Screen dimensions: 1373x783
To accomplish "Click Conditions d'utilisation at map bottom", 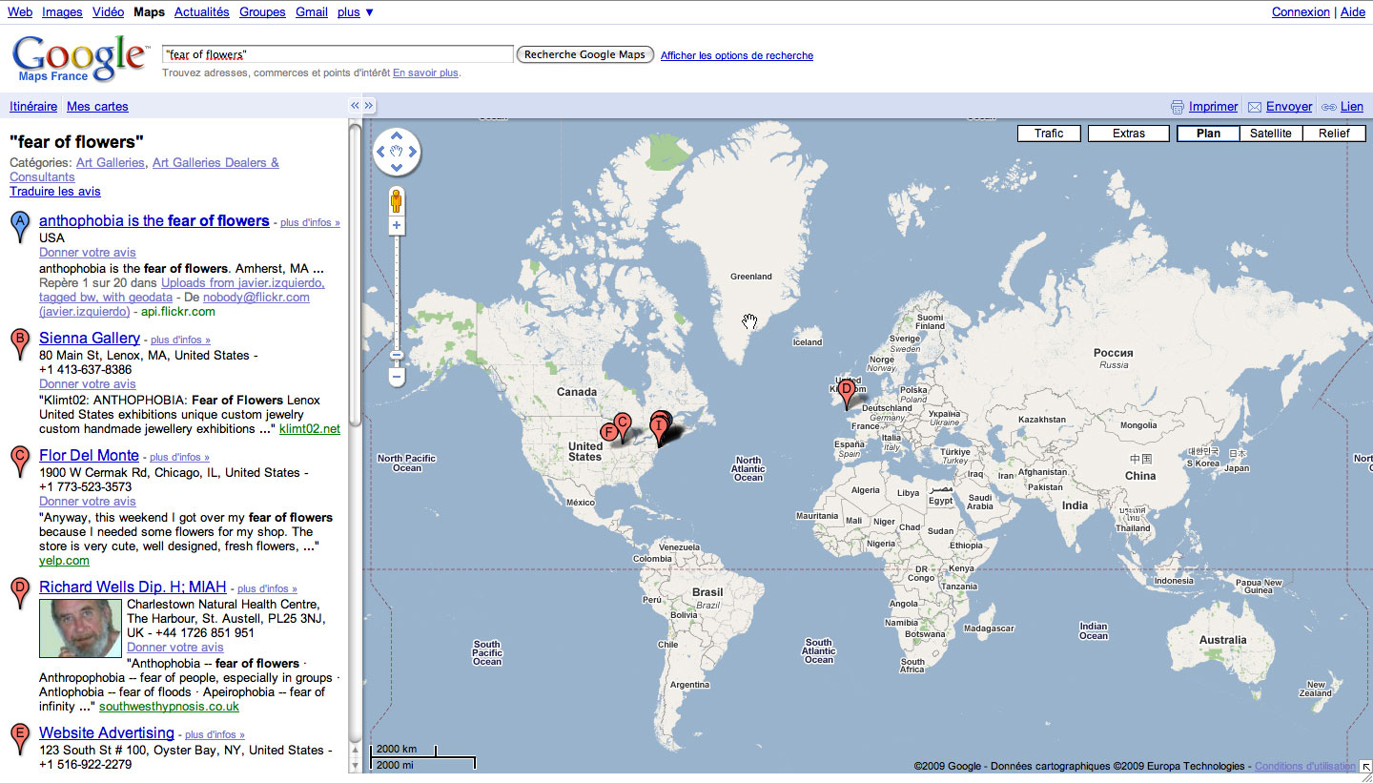I will [x=1305, y=766].
